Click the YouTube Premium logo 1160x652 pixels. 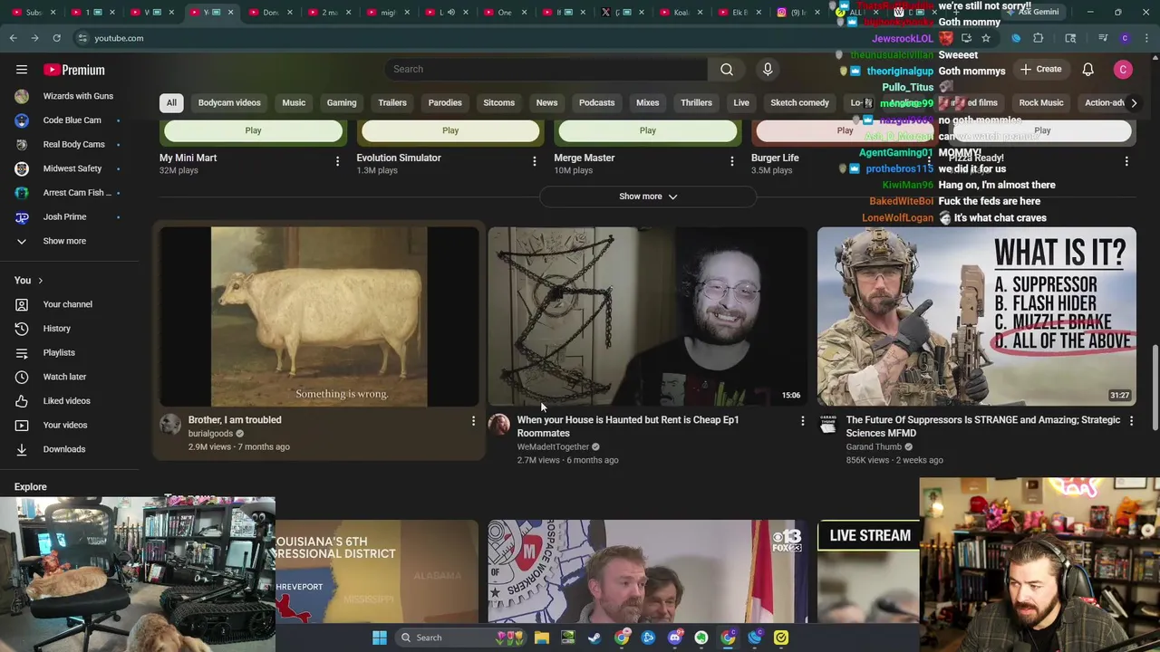pos(74,70)
